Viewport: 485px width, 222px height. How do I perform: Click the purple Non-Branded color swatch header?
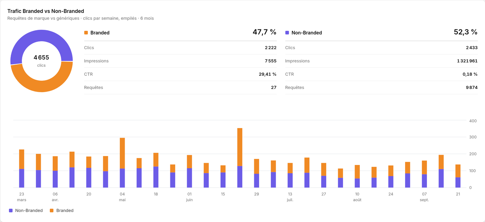click(287, 33)
